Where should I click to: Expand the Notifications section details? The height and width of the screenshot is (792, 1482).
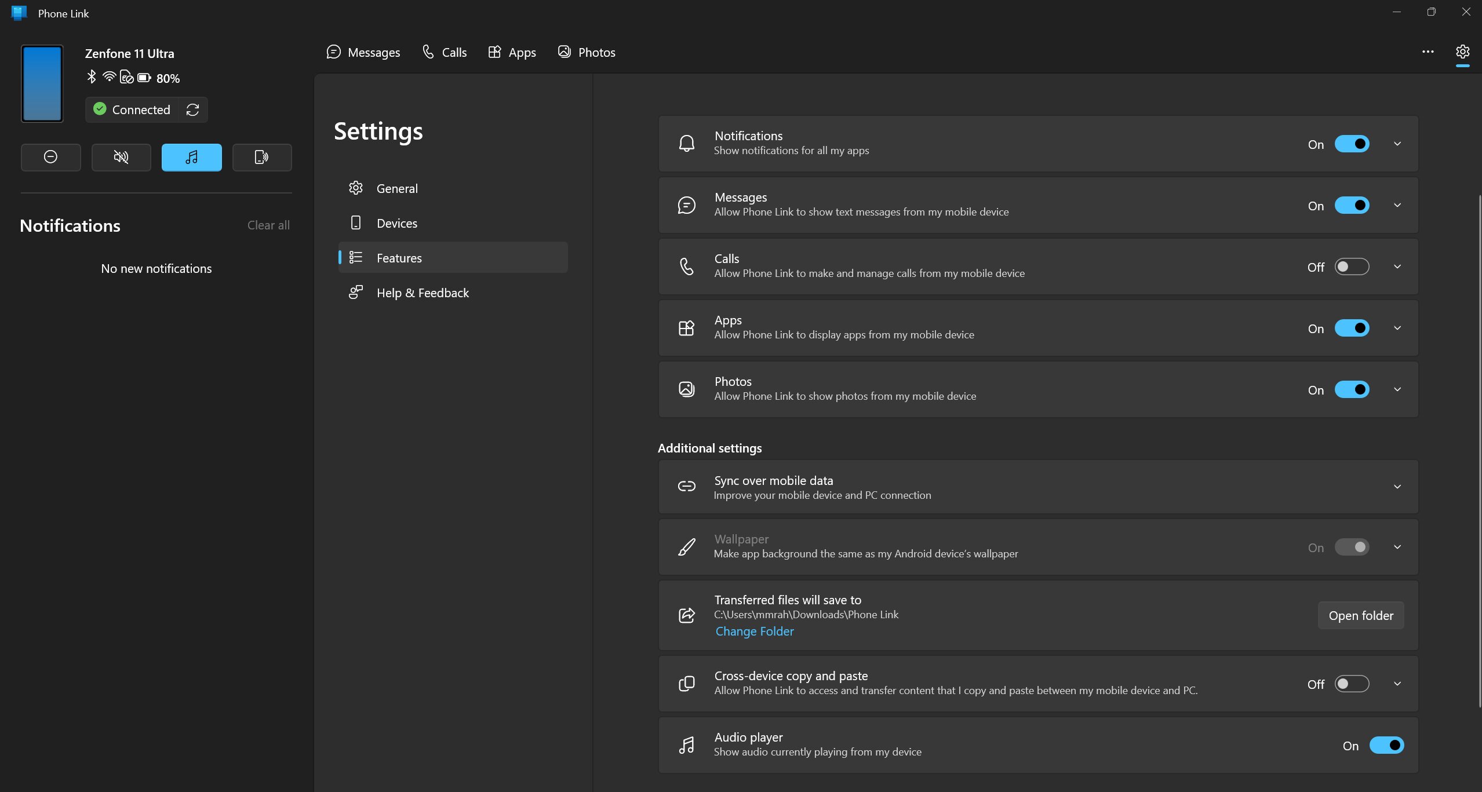click(x=1397, y=143)
